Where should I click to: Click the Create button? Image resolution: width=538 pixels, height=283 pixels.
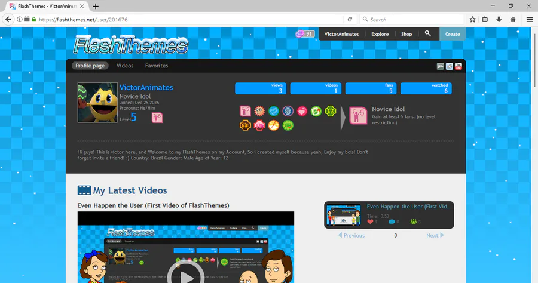point(453,34)
